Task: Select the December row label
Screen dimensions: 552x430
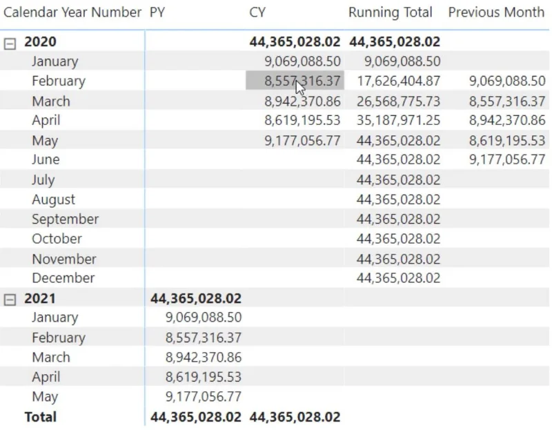Action: [63, 278]
